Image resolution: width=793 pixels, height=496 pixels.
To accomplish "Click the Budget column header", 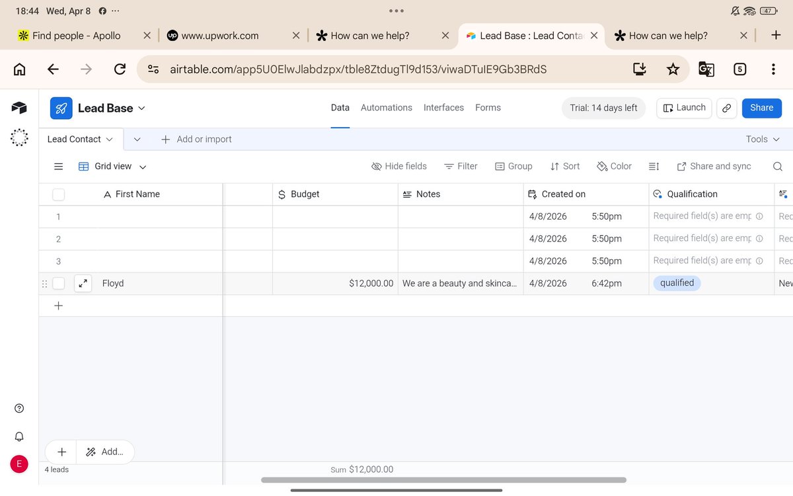I will [335, 194].
